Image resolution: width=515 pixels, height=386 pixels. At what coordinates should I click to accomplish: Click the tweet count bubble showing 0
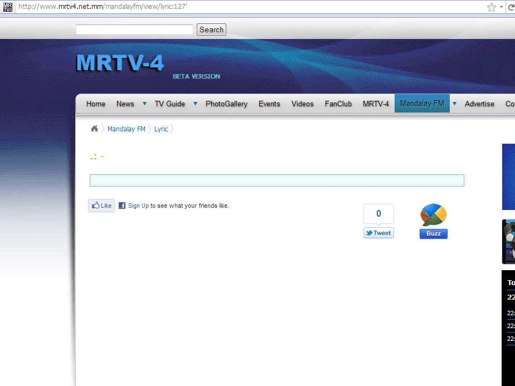[x=378, y=214]
